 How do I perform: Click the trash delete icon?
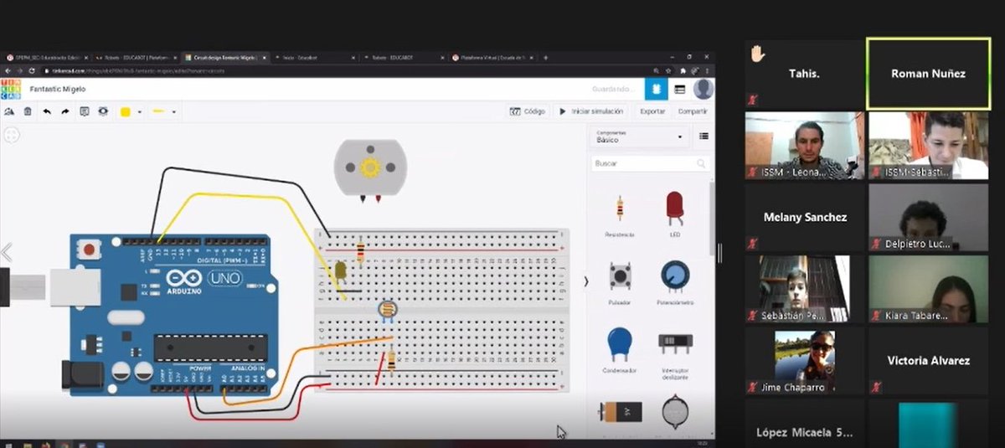point(28,111)
